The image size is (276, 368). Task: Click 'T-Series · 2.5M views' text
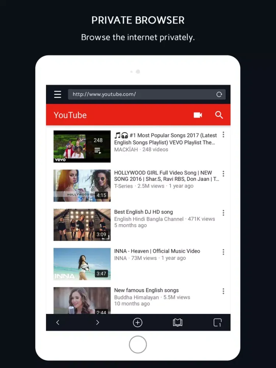pyautogui.click(x=139, y=186)
